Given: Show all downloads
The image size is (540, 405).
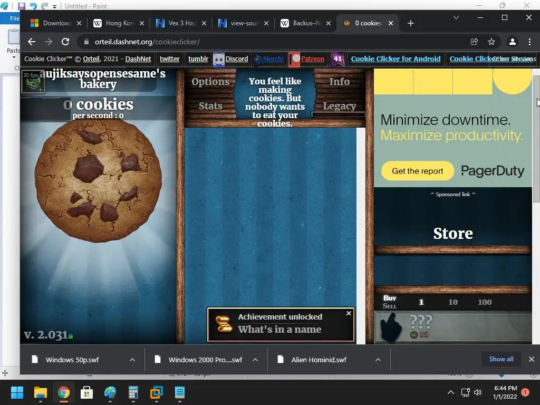Looking at the screenshot, I should coord(501,359).
